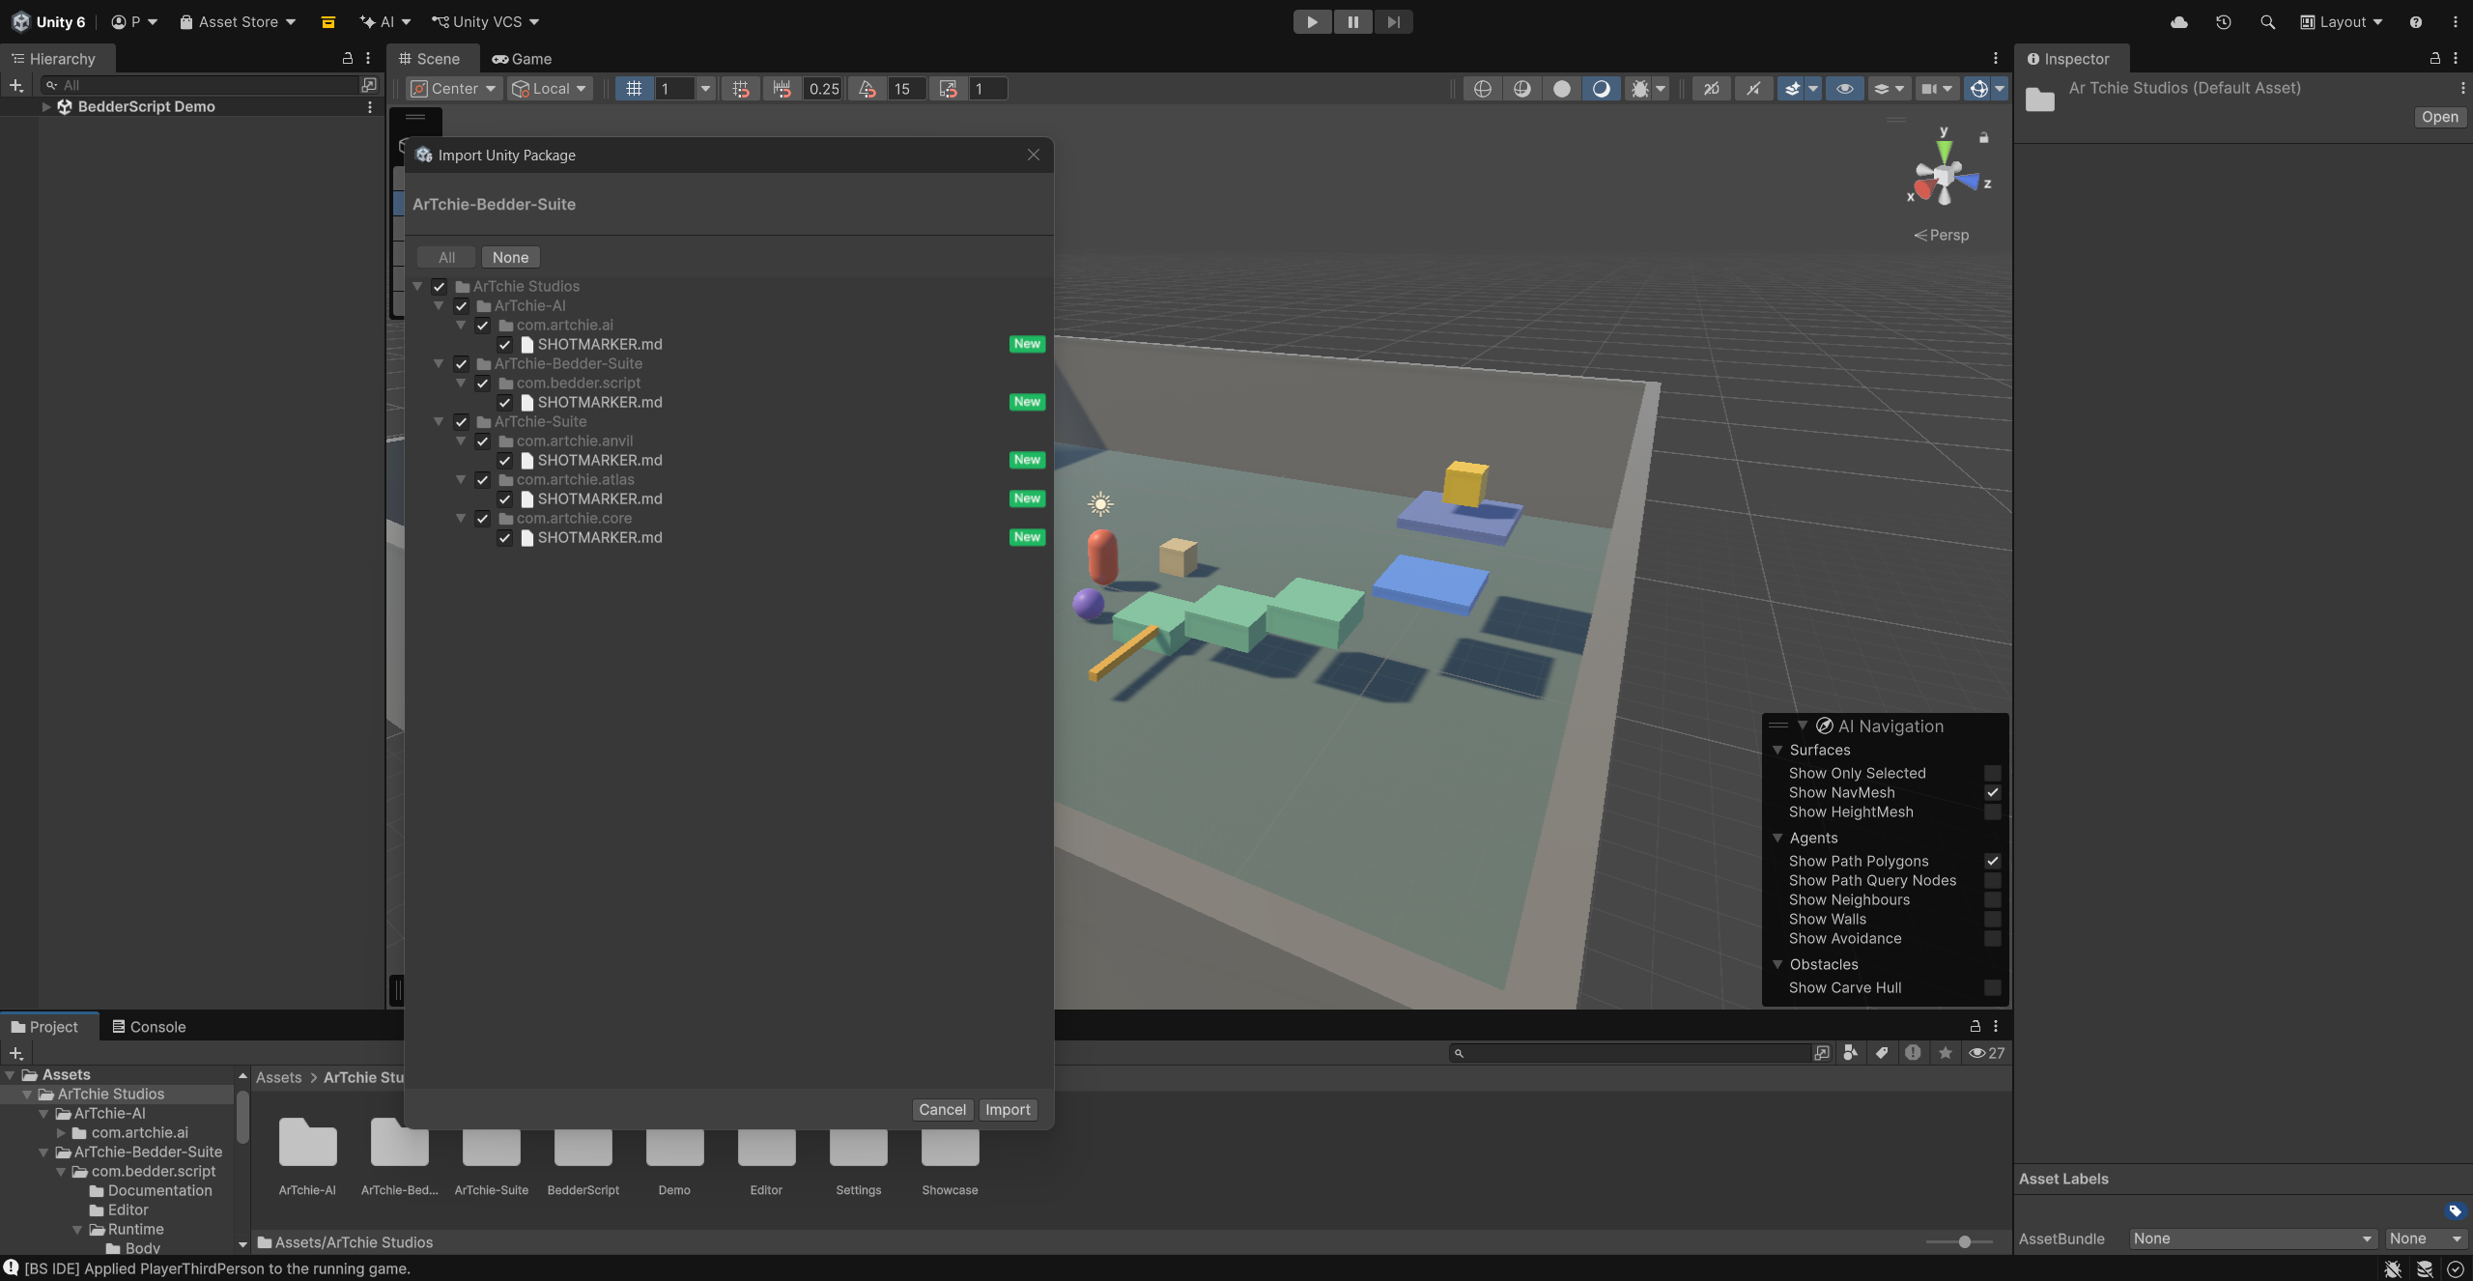Image resolution: width=2473 pixels, height=1281 pixels.
Task: Click the Import button
Action: click(x=1008, y=1110)
